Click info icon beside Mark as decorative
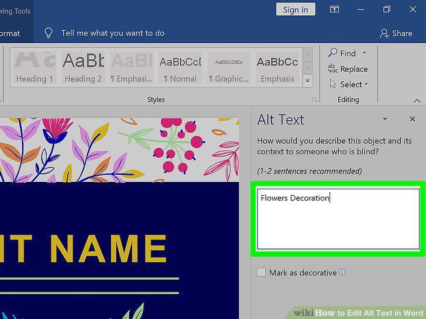426x319 pixels. pyautogui.click(x=342, y=272)
